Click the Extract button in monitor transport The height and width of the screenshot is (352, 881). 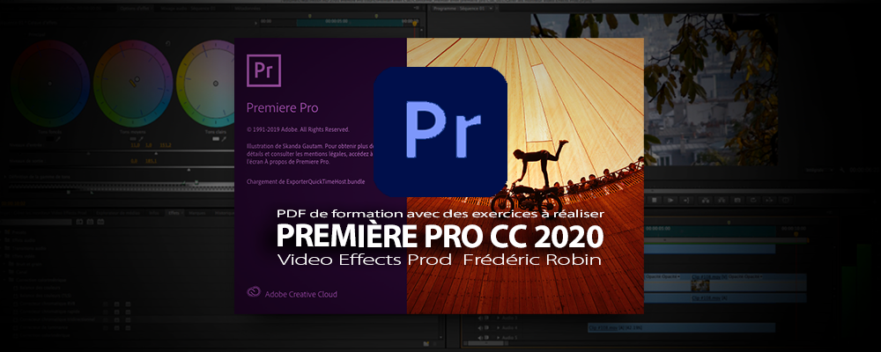[722, 201]
